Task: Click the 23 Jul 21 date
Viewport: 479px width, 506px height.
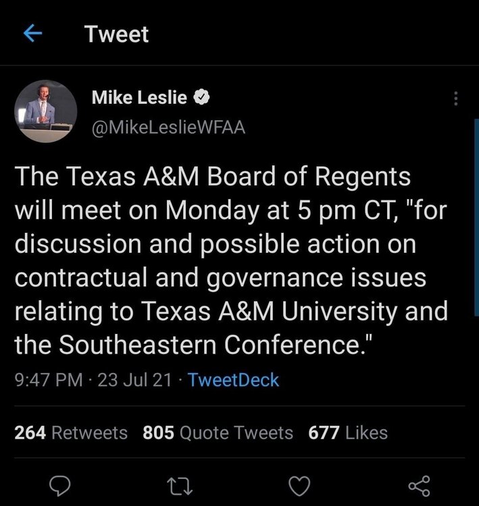Action: tap(134, 380)
